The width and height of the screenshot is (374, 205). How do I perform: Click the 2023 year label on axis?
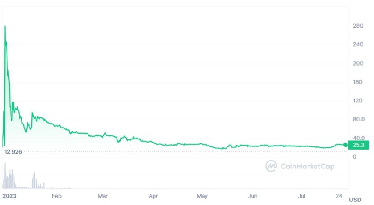[x=9, y=196]
